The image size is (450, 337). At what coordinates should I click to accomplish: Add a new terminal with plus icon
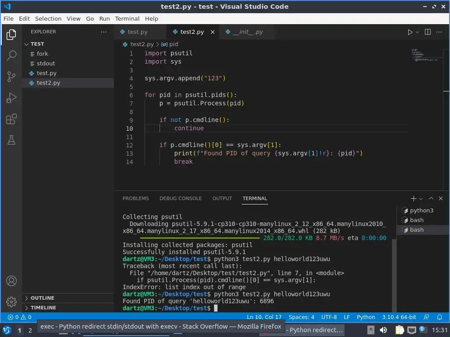pos(414,198)
